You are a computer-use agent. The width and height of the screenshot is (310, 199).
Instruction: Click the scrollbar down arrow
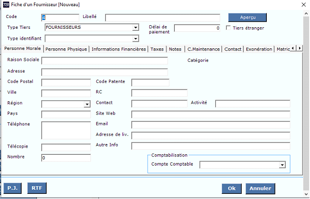pyautogui.click(x=306, y=194)
